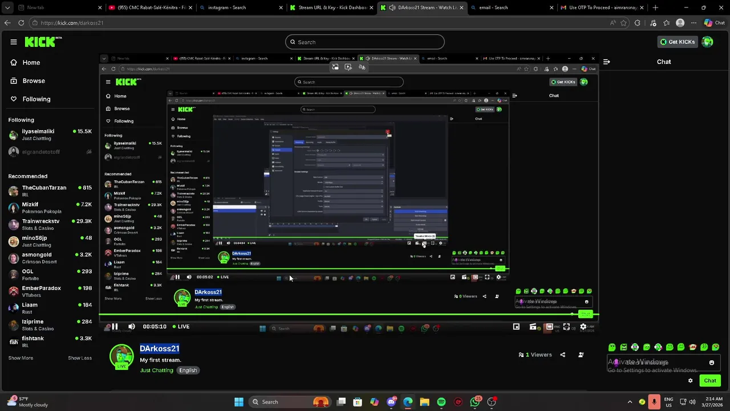Switch to CMC Rabat-Salé-Kénitra tab

click(151, 7)
